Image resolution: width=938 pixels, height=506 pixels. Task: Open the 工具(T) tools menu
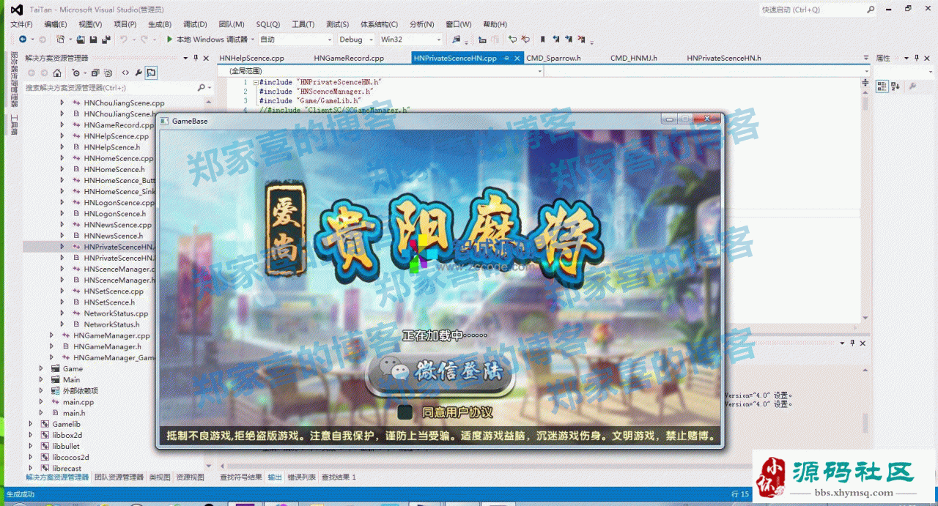pyautogui.click(x=303, y=24)
